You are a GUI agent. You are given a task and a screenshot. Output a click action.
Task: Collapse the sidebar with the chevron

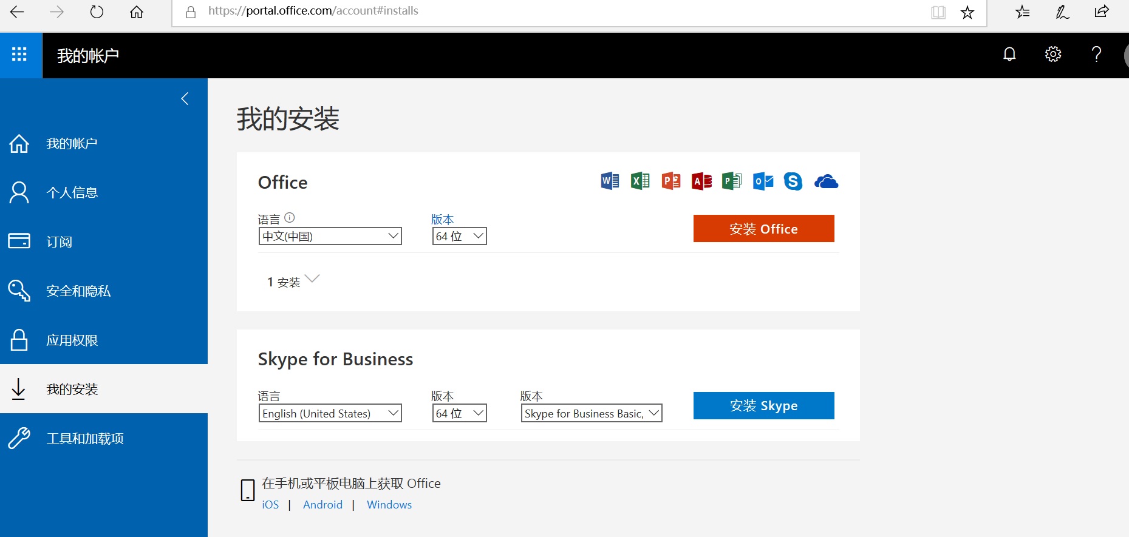185,98
